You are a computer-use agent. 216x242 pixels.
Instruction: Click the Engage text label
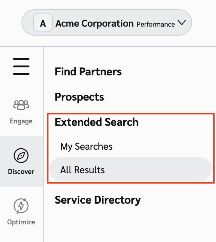(21, 121)
